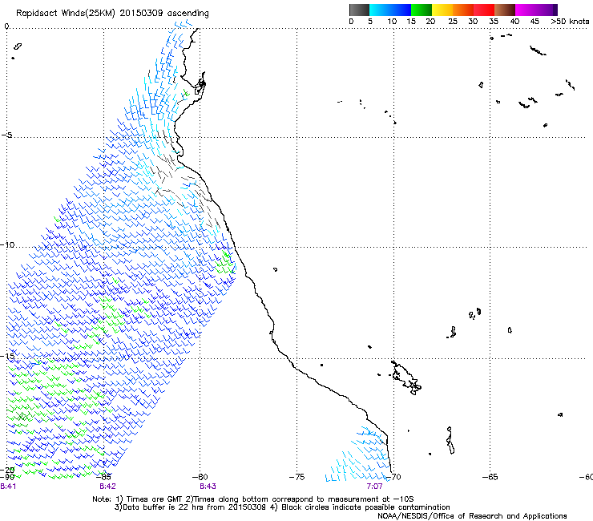Viewport: 593px width, 521px height.
Task: Click the '-5' latitude axis label
Action: point(7,135)
